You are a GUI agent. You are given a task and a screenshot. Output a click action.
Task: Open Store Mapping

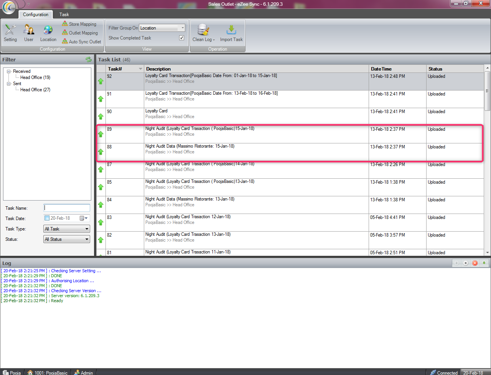tap(79, 24)
